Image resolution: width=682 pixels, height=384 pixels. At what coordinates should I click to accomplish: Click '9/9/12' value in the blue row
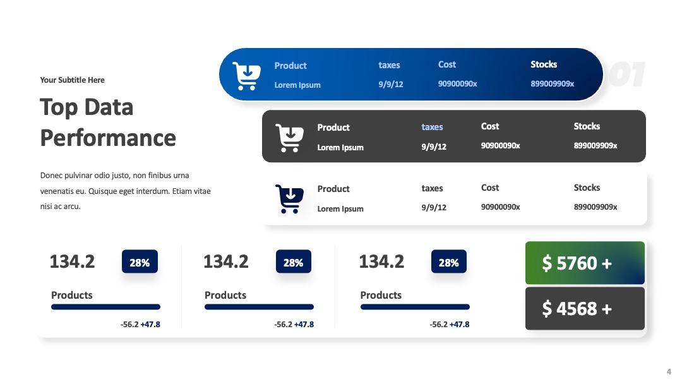click(x=391, y=85)
